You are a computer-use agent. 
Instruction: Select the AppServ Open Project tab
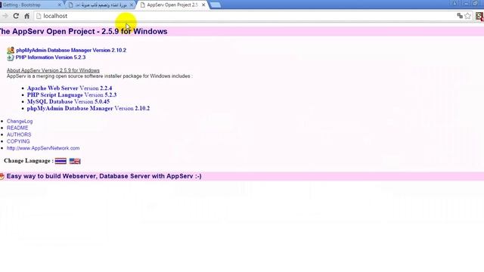pos(172,5)
